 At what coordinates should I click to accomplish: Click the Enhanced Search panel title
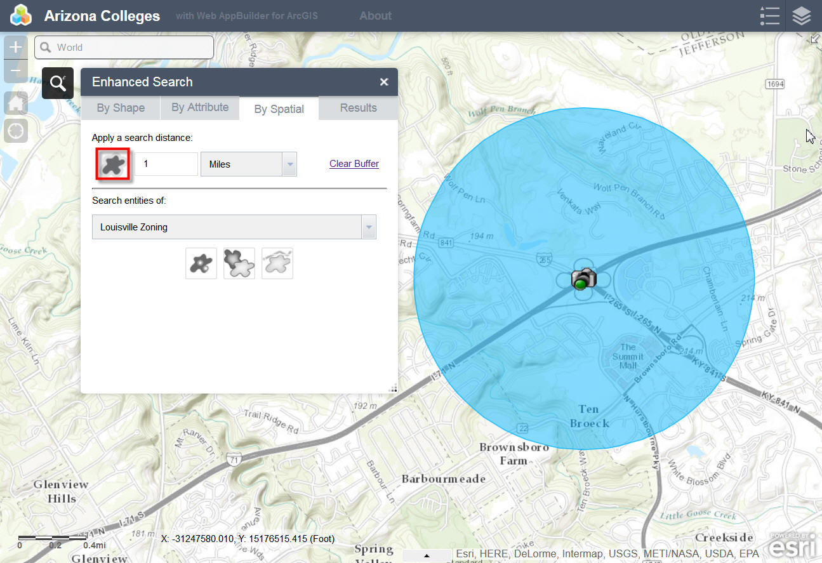click(x=142, y=82)
